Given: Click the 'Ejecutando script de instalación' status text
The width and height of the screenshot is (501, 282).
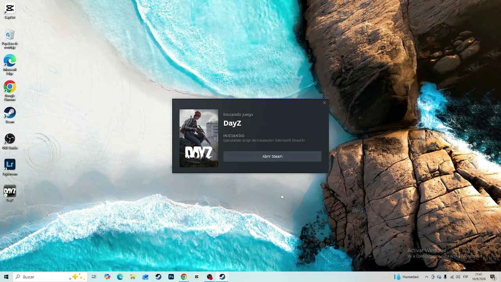Looking at the screenshot, I should pos(264,140).
